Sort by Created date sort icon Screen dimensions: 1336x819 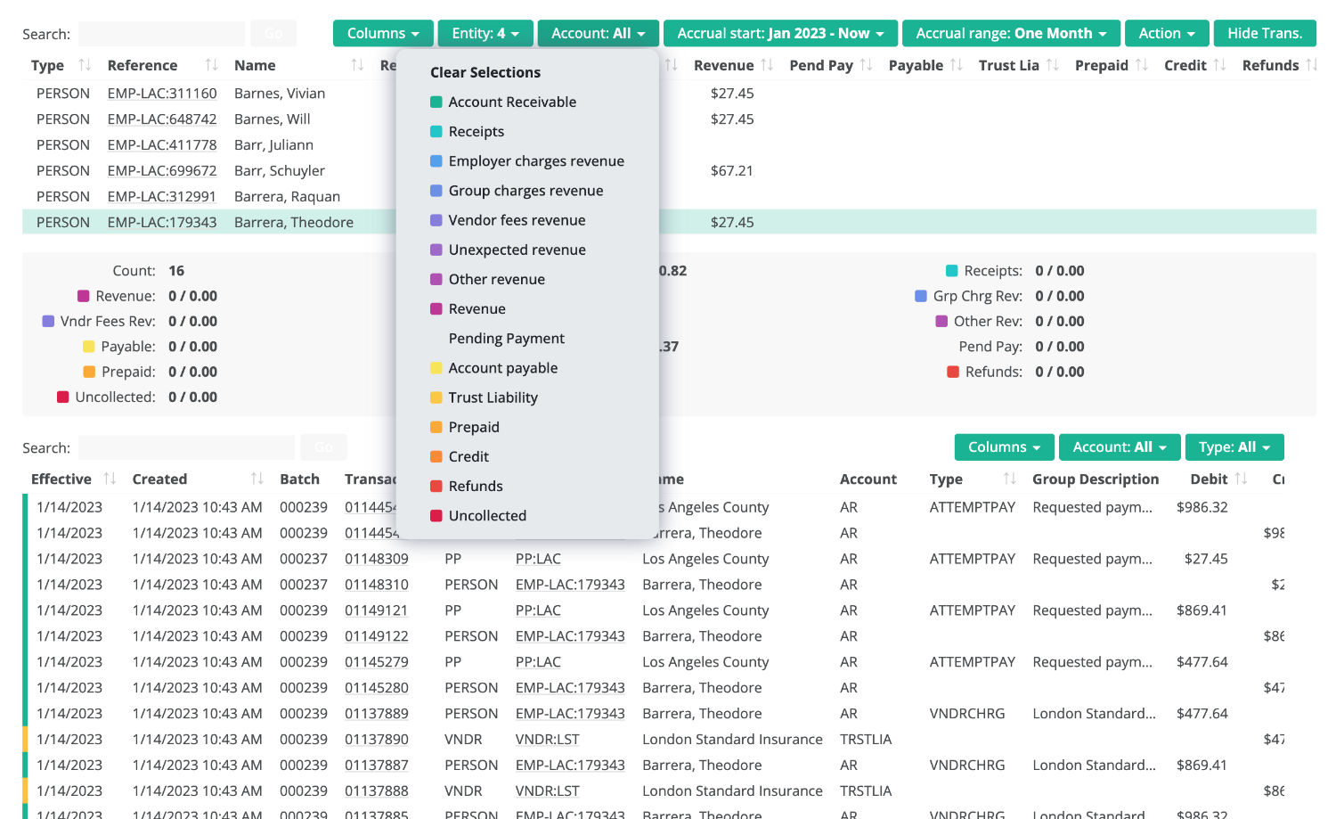pos(257,479)
